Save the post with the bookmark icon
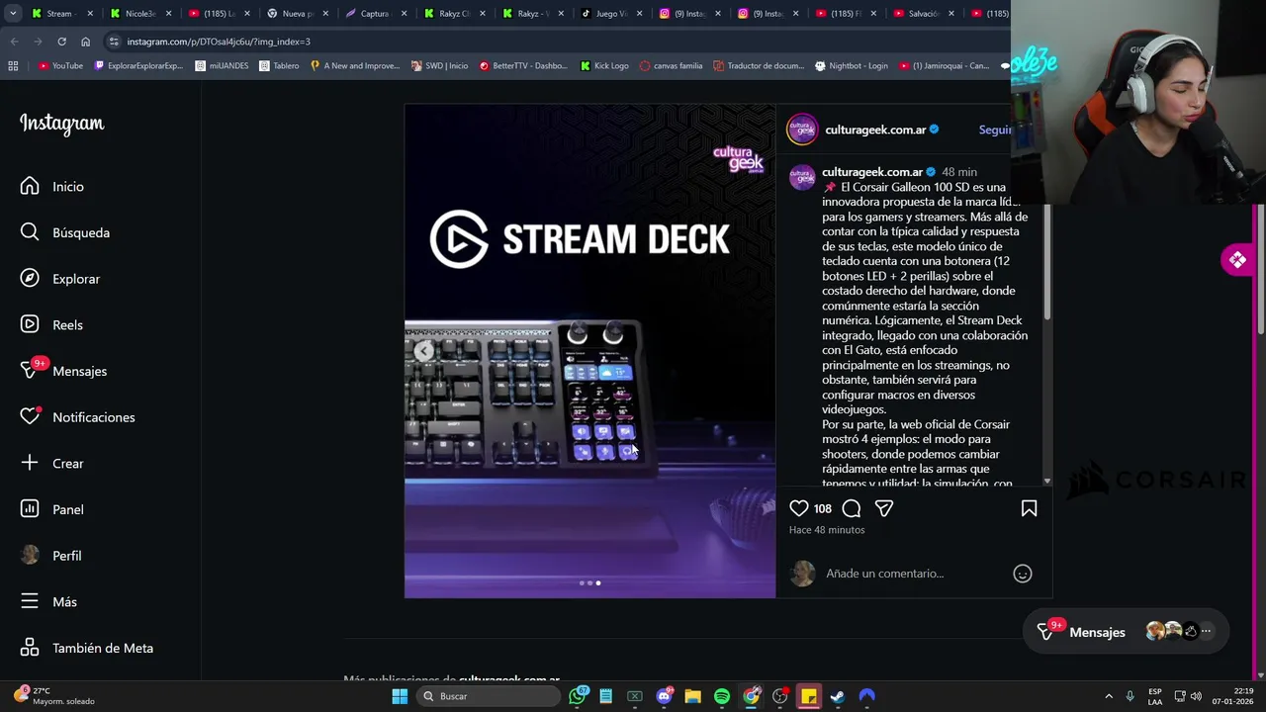 coord(1029,508)
